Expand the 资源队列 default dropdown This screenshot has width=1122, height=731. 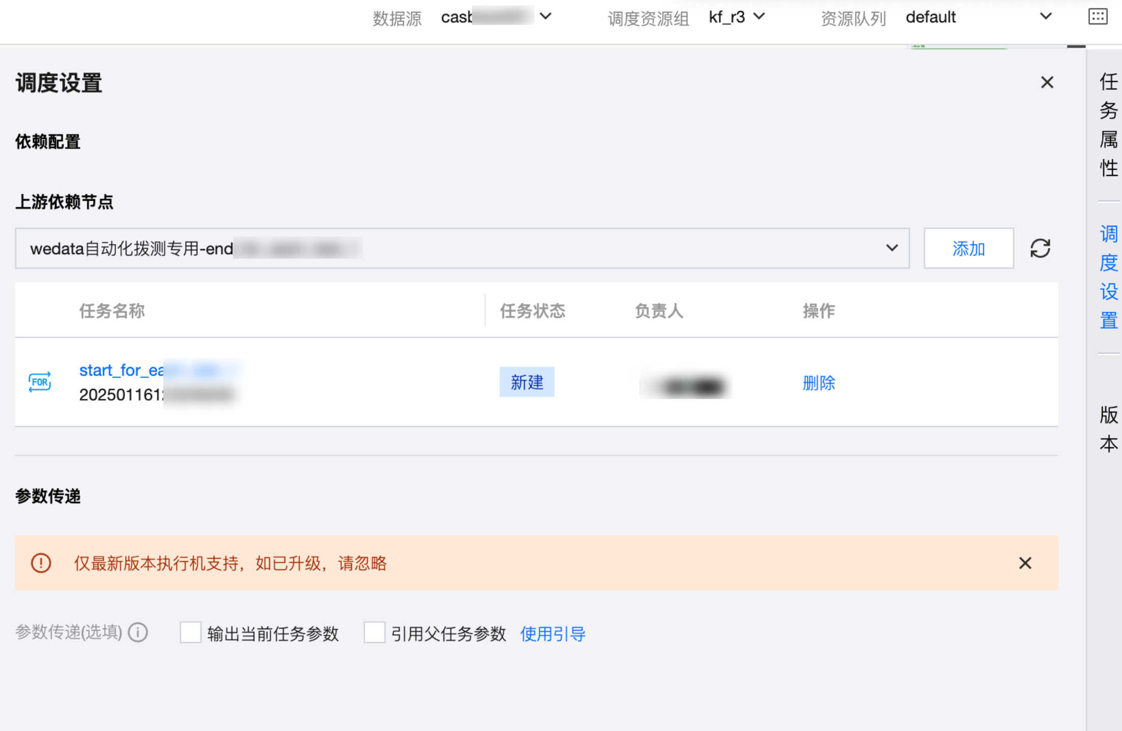[1045, 16]
